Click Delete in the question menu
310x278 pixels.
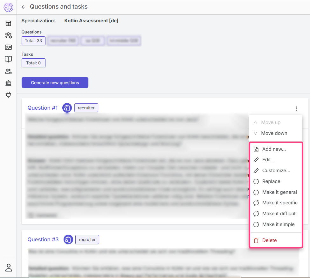click(269, 240)
